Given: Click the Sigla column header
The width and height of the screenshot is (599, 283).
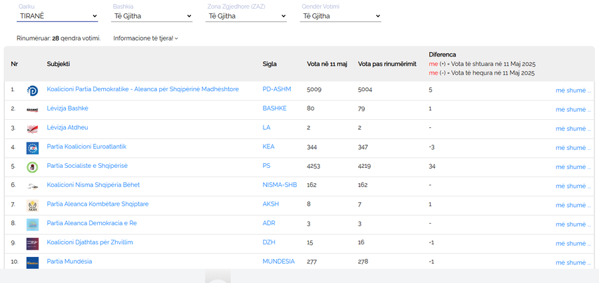Looking at the screenshot, I should pyautogui.click(x=270, y=64).
